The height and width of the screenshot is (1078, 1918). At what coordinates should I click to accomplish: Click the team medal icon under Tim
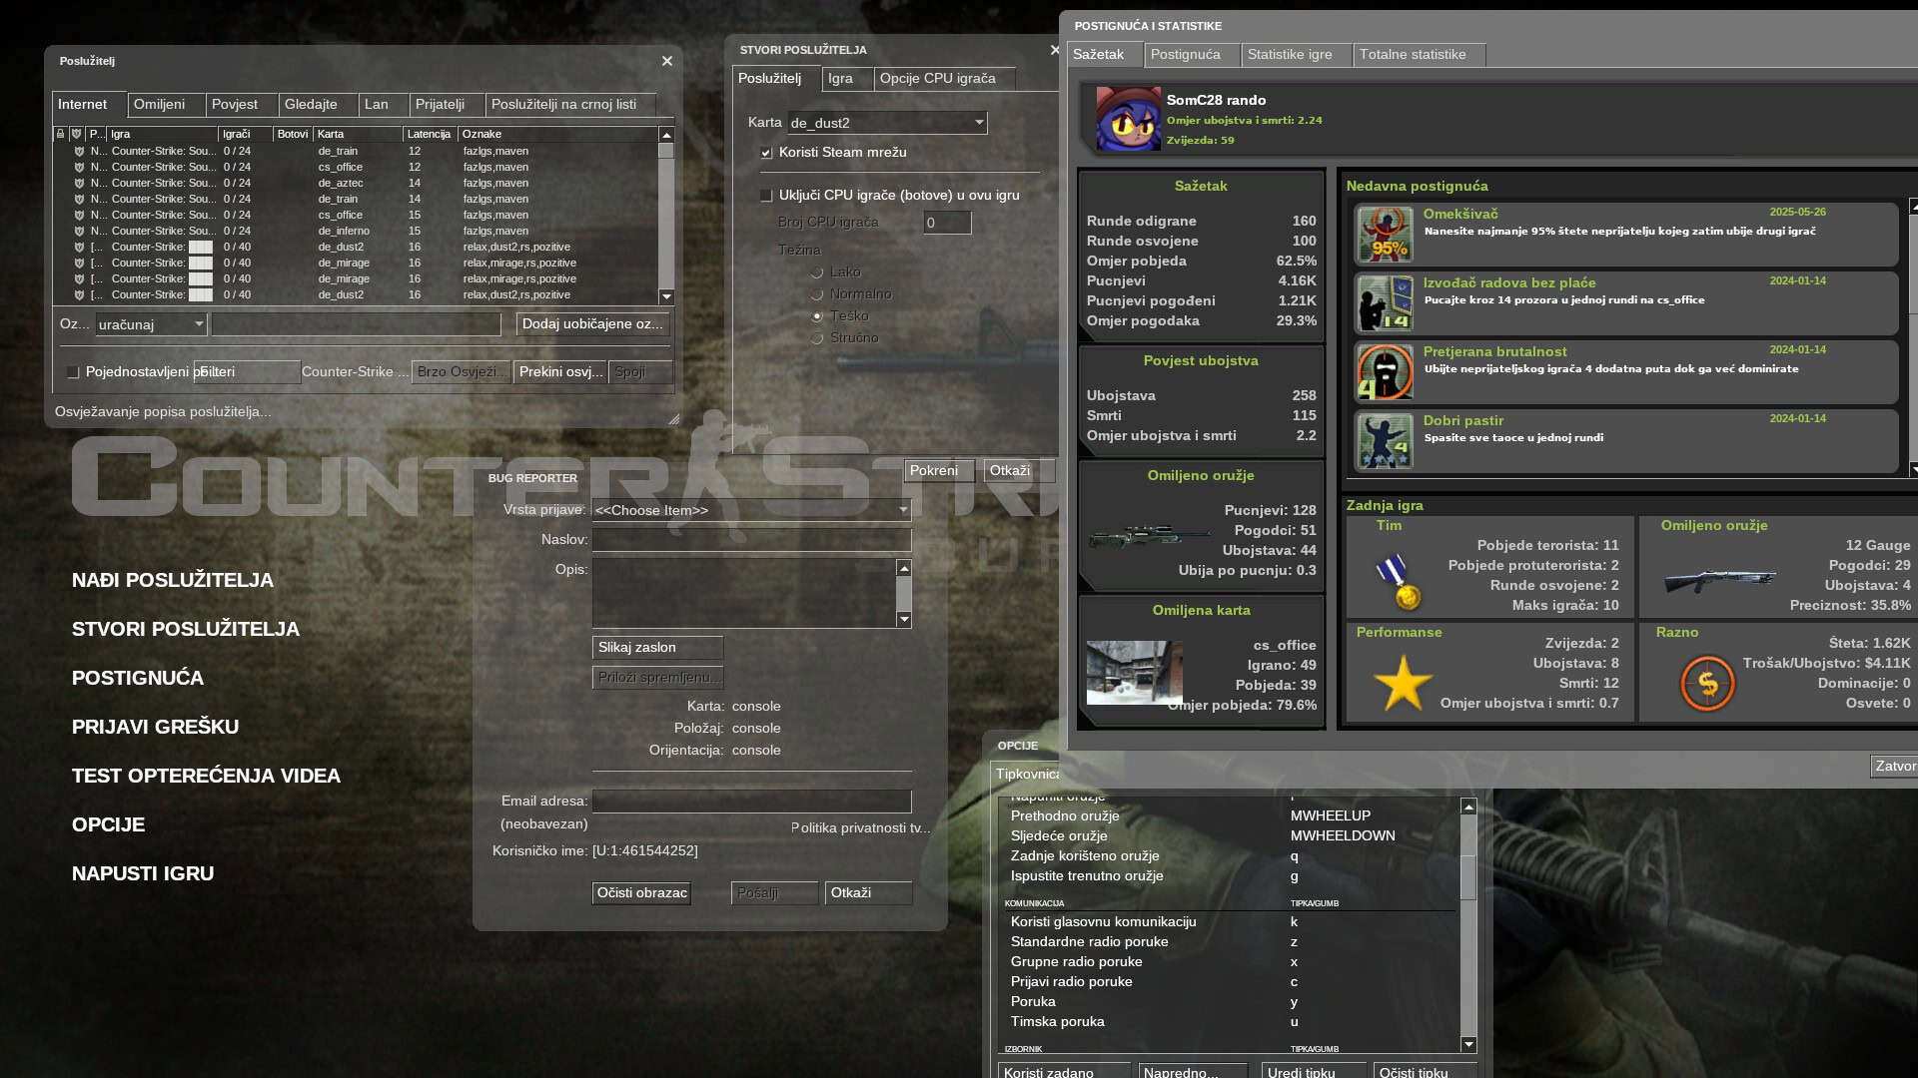[1399, 582]
